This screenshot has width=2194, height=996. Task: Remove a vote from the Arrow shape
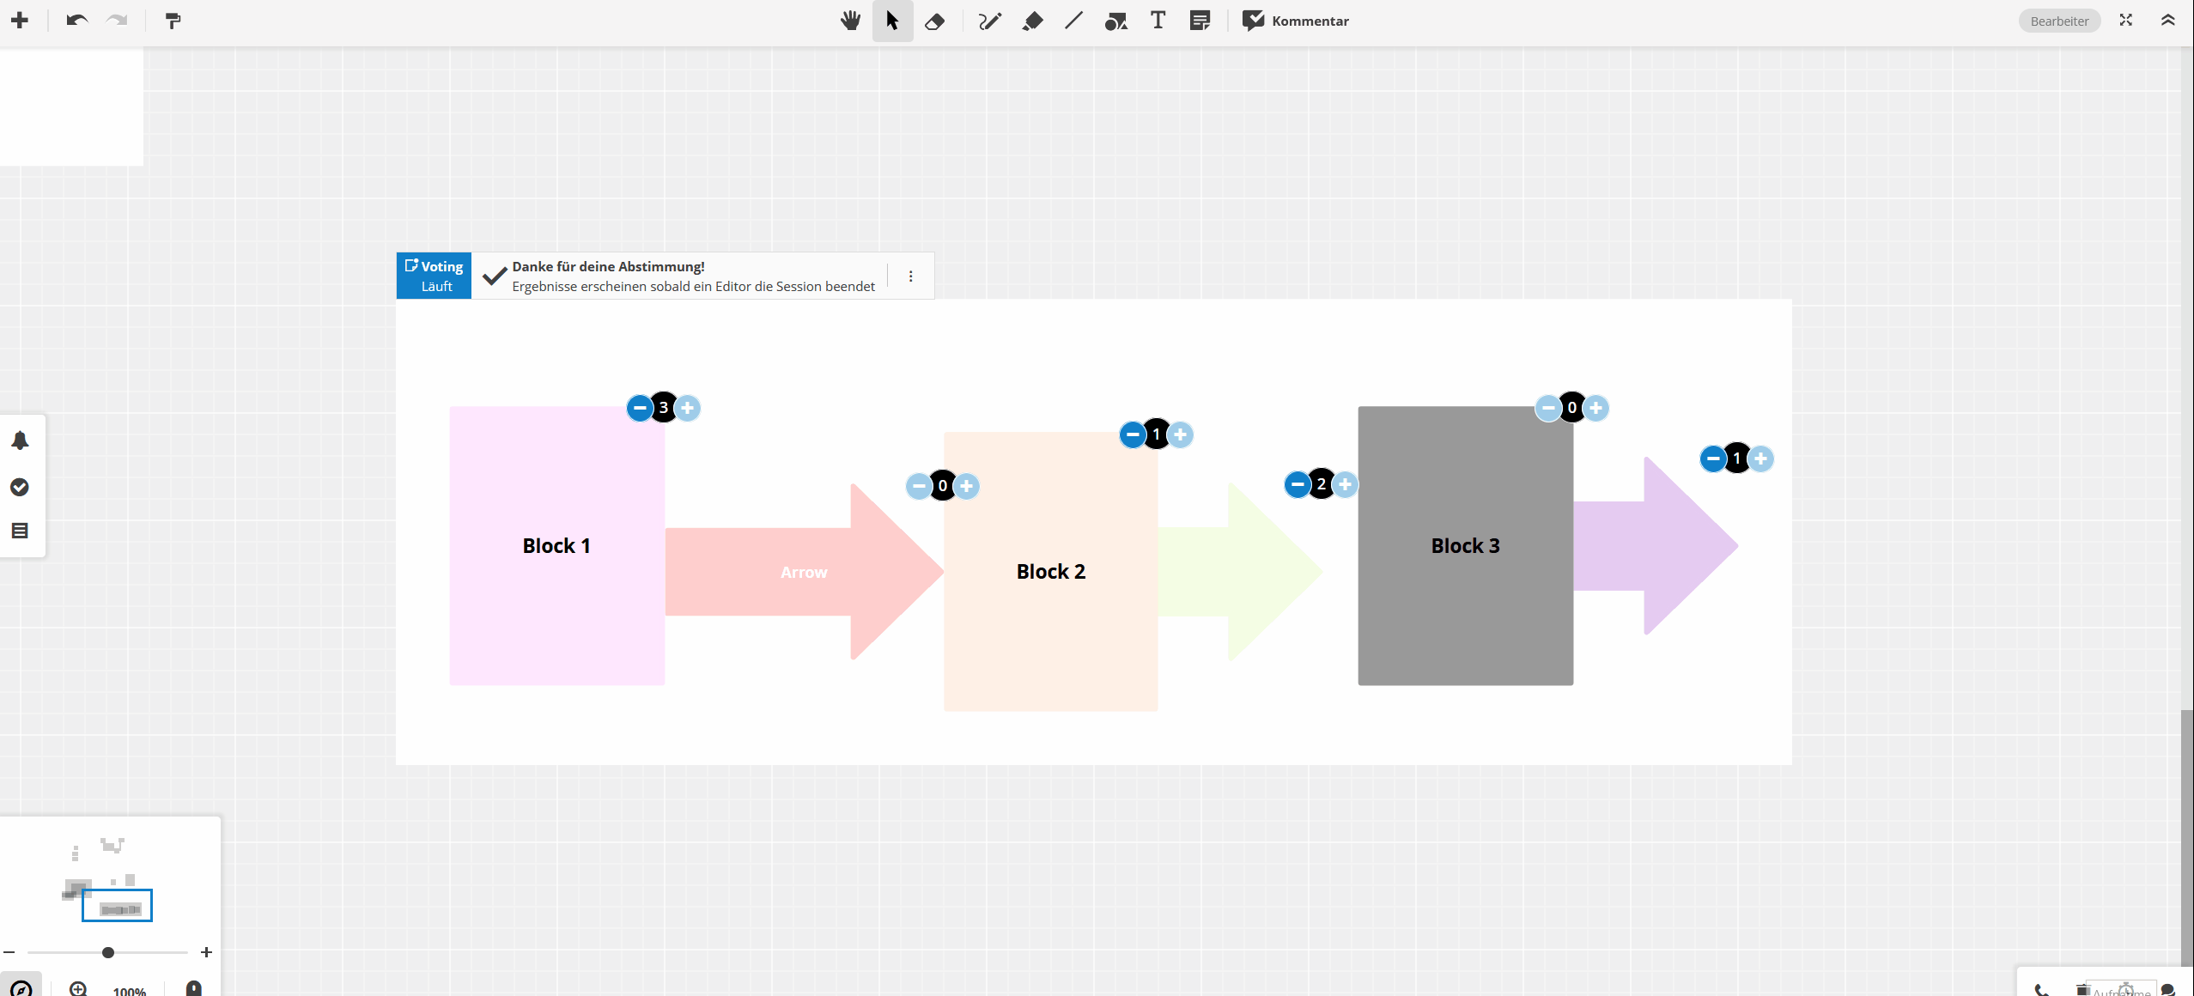pyautogui.click(x=919, y=486)
